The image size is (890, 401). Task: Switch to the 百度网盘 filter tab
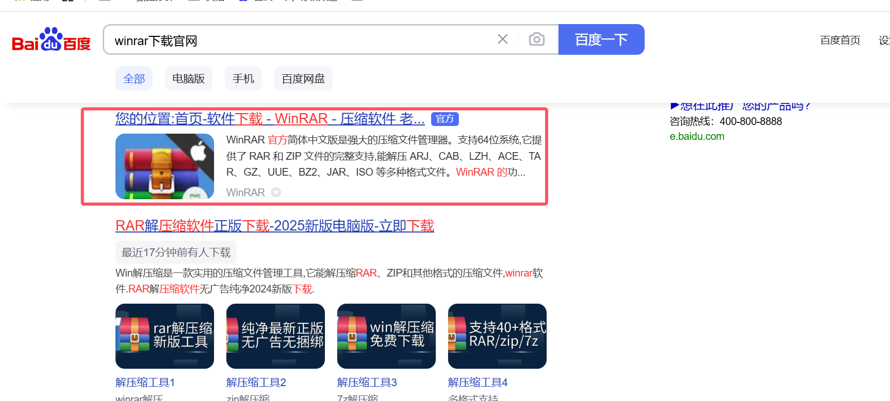click(303, 78)
